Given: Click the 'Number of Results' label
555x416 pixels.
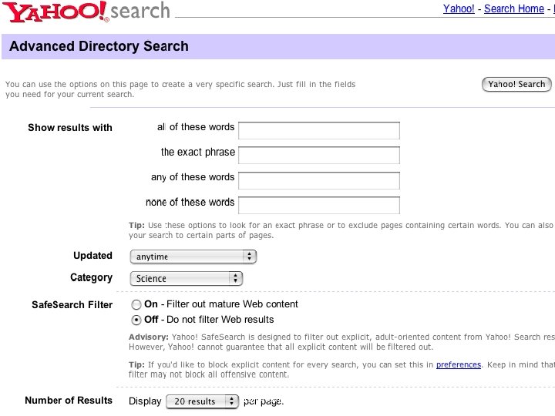Looking at the screenshot, I should [x=69, y=400].
